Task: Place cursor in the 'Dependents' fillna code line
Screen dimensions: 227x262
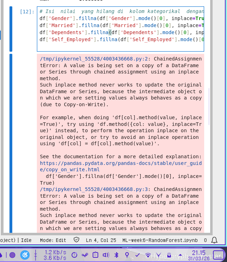Action: (x=122, y=32)
